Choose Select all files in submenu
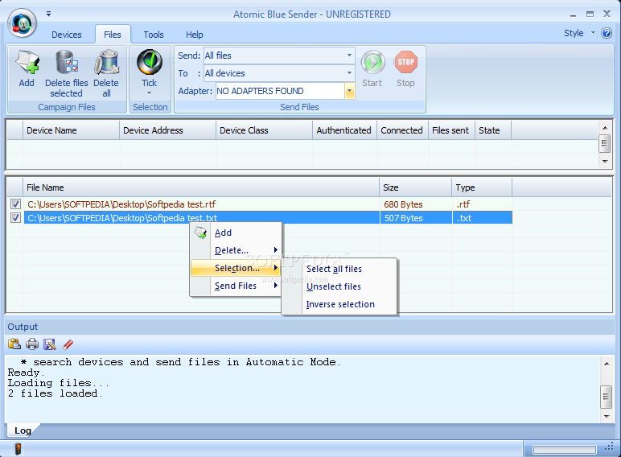The width and height of the screenshot is (621, 457). [339, 269]
